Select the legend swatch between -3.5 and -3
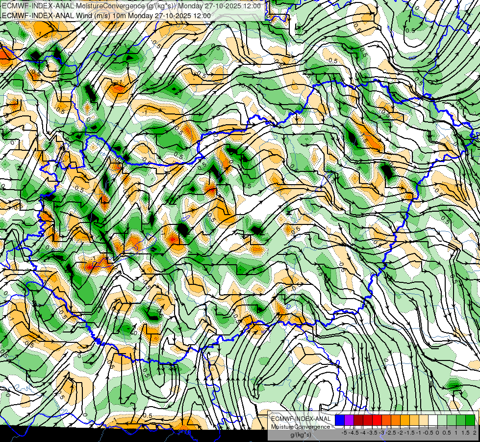This screenshot has height=442, width=480. point(377,420)
